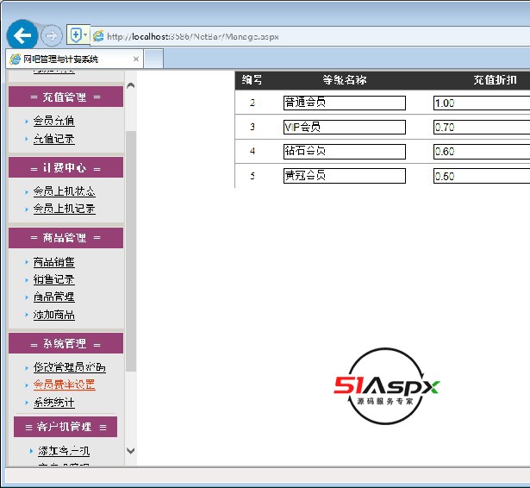This screenshot has height=488, width=530.
Task: Click the 钻石会员 level name field
Action: [x=345, y=152]
